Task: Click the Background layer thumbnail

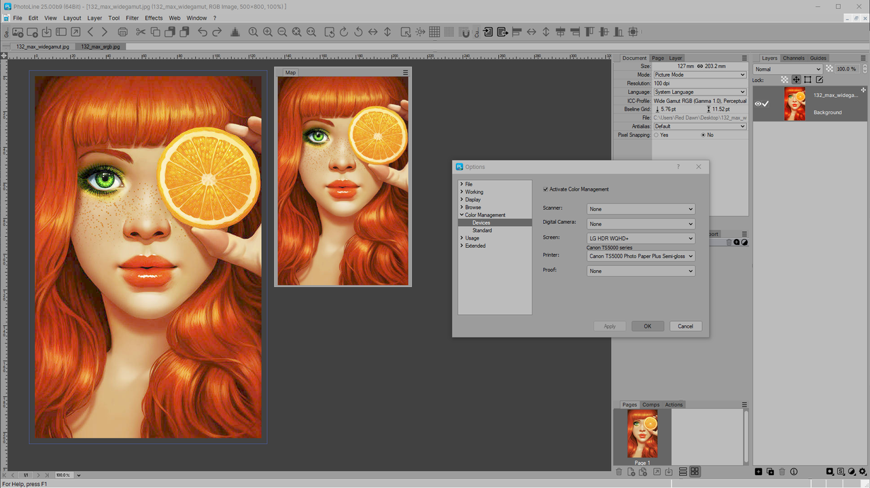Action: pyautogui.click(x=795, y=105)
